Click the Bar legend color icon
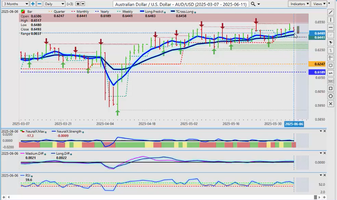 [x=22, y=12]
